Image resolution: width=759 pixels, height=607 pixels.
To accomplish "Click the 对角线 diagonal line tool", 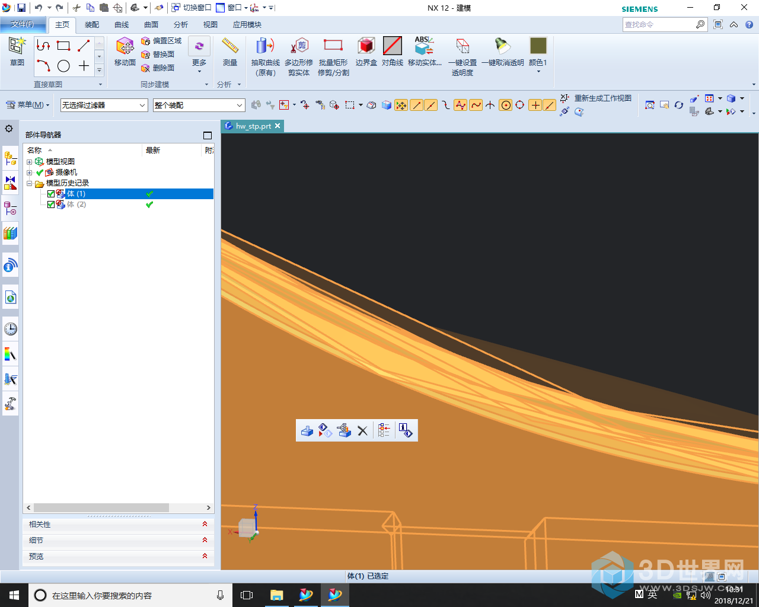I will point(393,52).
